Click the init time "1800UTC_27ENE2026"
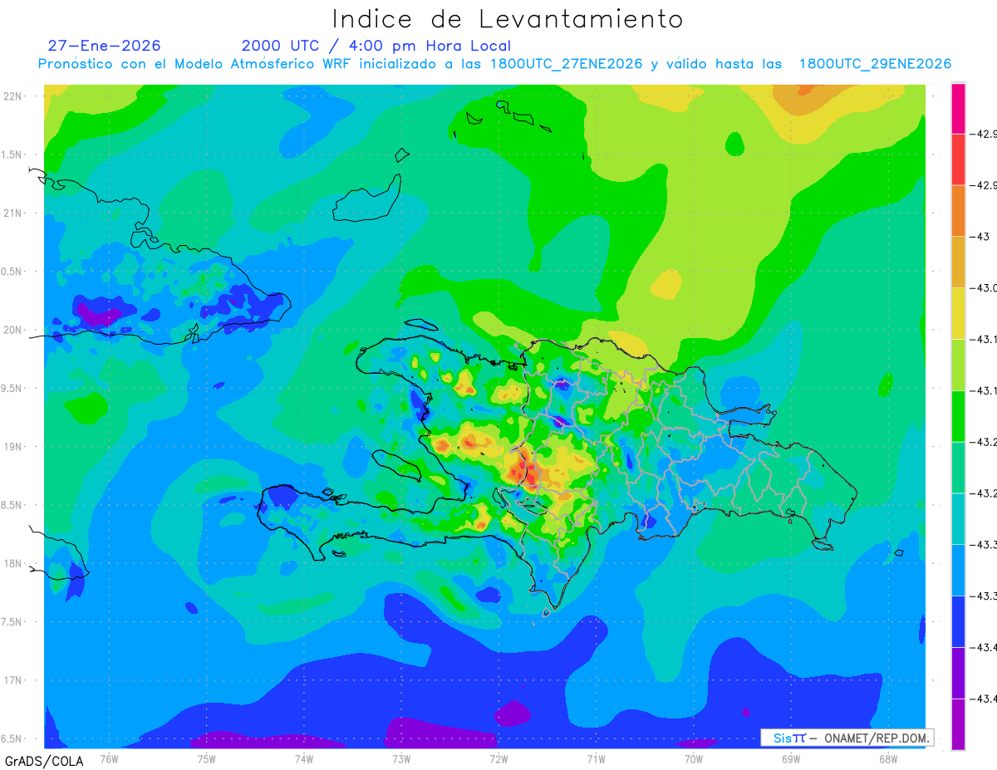The height and width of the screenshot is (770, 997). click(567, 64)
